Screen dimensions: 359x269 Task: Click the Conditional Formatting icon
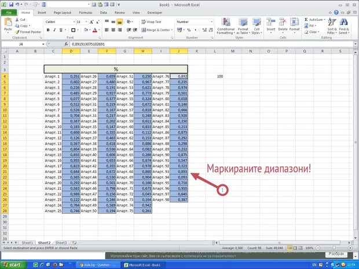point(225,23)
